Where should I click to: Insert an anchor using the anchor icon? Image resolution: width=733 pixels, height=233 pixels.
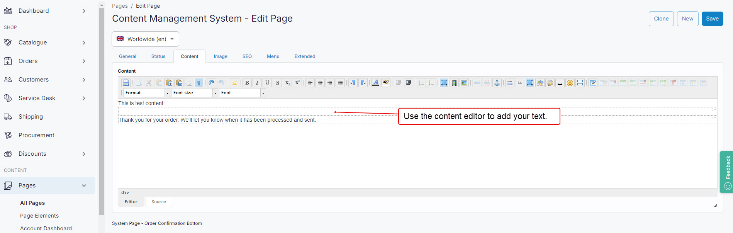click(x=497, y=83)
